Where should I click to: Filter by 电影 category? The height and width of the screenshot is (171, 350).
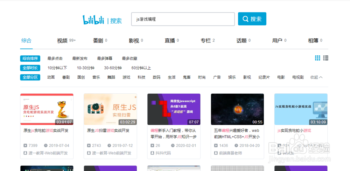(x=281, y=77)
